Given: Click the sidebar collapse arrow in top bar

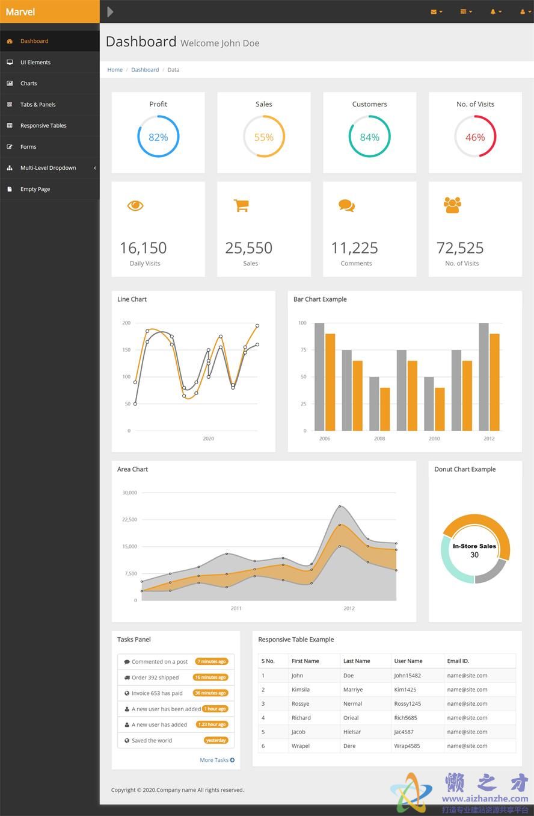Looking at the screenshot, I should (110, 11).
